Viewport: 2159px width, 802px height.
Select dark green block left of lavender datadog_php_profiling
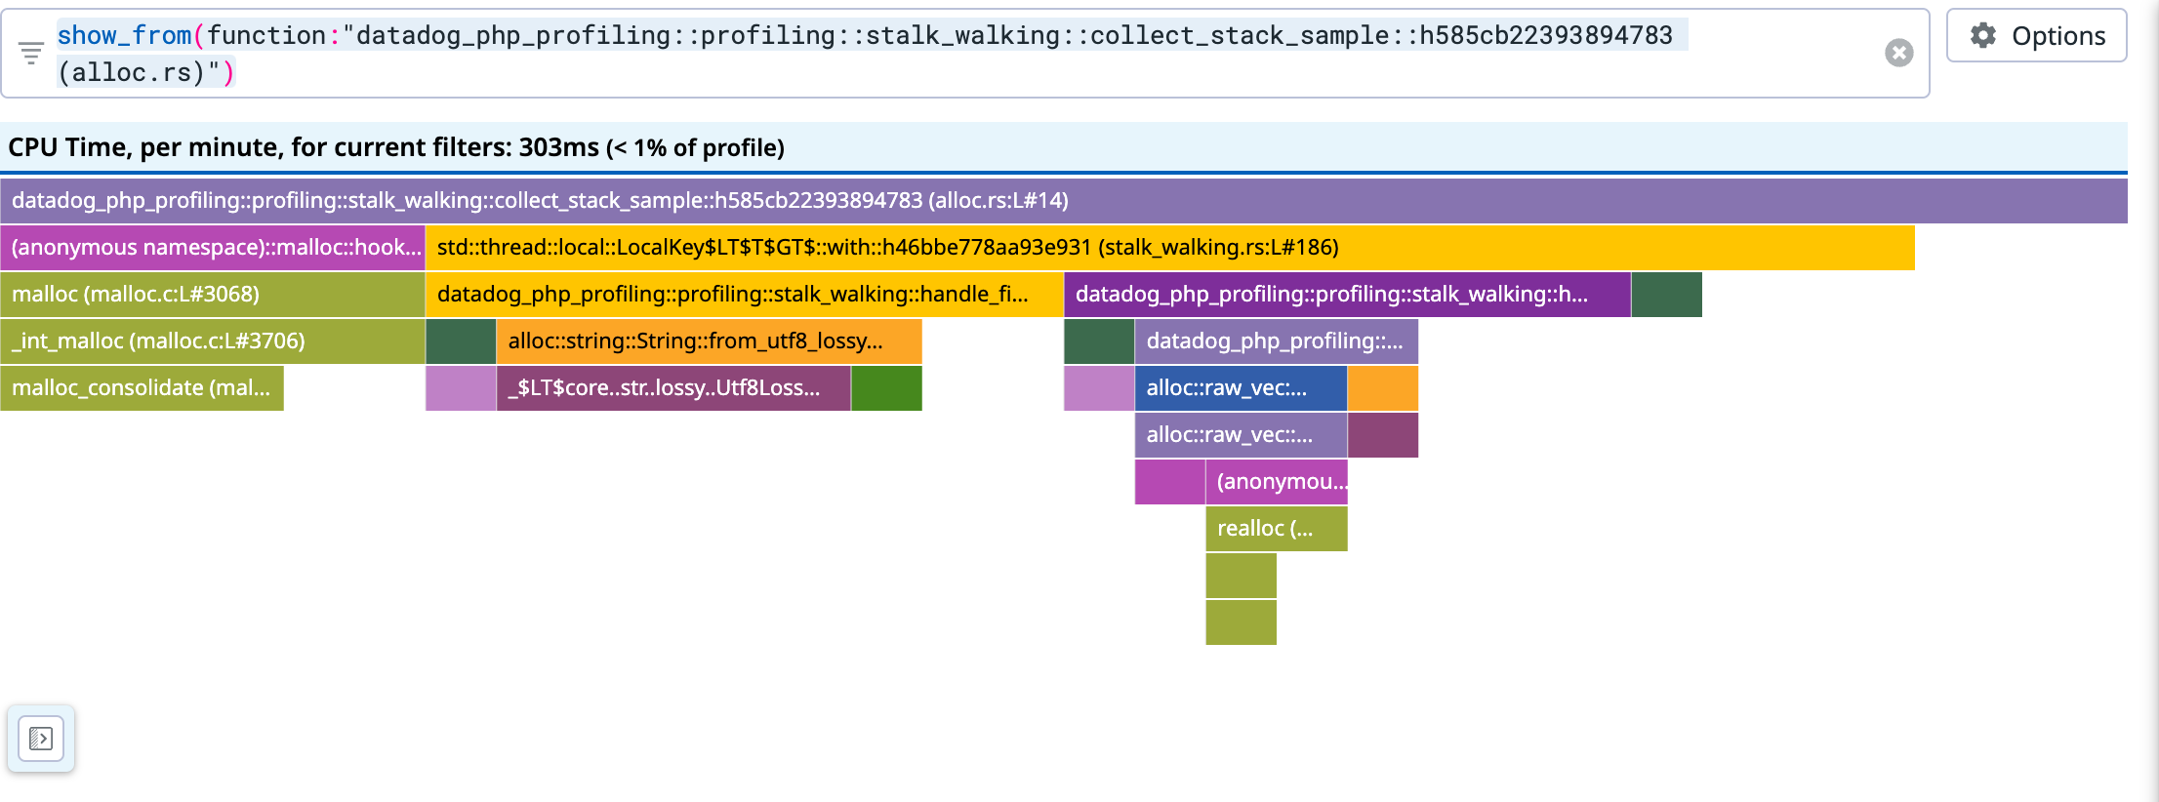click(x=1099, y=341)
